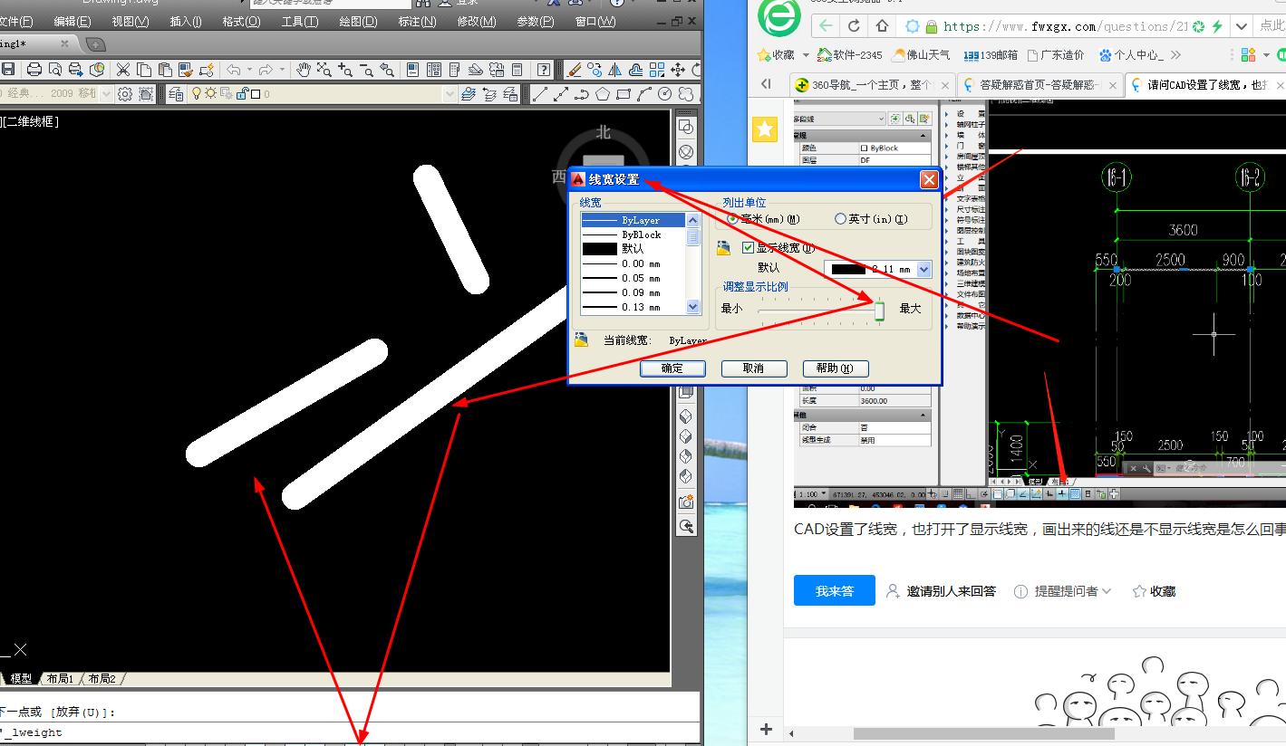Open the 文件(F) menu
1286x746 pixels.
pyautogui.click(x=15, y=22)
